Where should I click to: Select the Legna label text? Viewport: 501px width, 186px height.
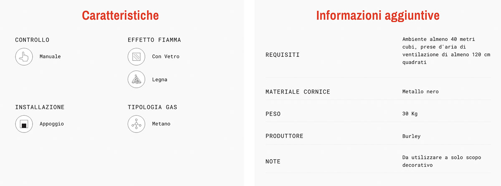point(159,80)
